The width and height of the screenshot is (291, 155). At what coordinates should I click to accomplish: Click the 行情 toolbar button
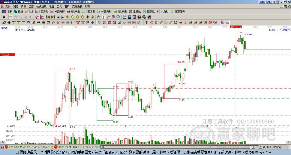pyautogui.click(x=7, y=11)
